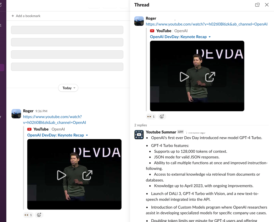Close the Thread panel
This screenshot has width=274, height=222.
pos(267,5)
